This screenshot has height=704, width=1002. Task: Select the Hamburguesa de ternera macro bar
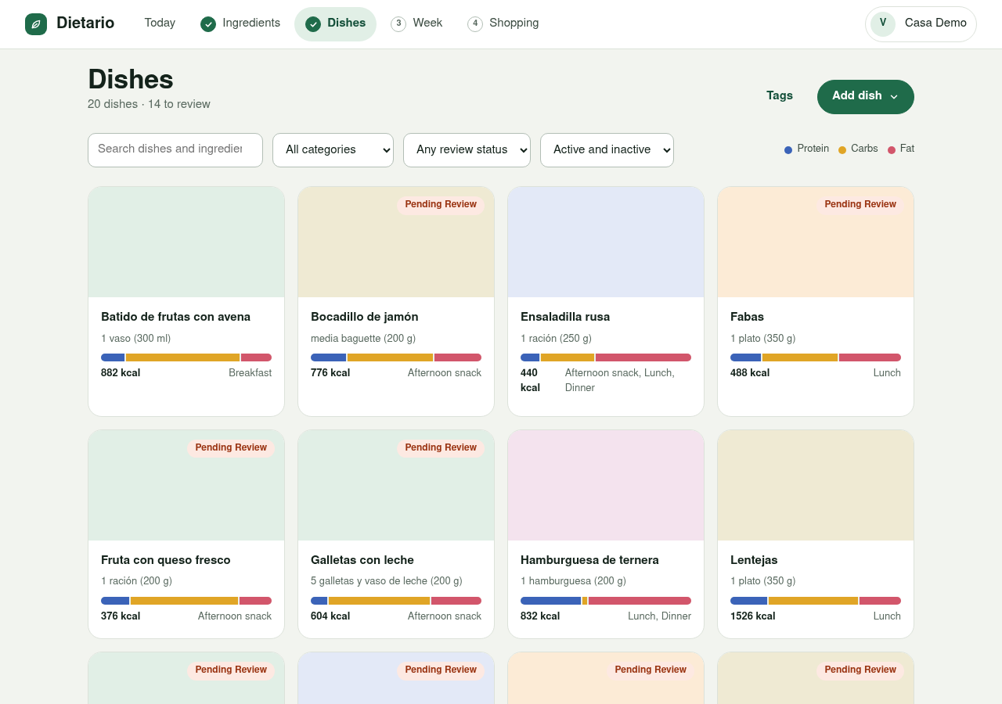pos(606,601)
